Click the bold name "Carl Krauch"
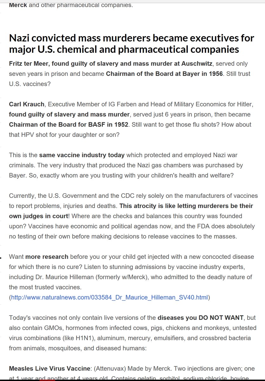Image resolution: width=265 pixels, height=381 pixels. [x=27, y=104]
